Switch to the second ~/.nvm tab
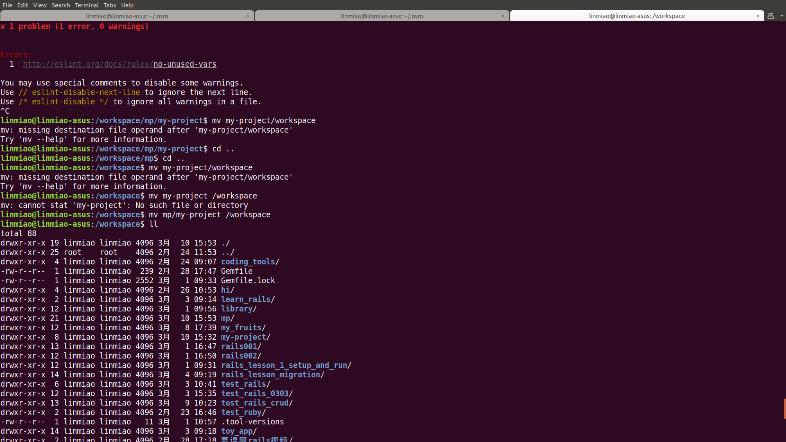 (382, 16)
